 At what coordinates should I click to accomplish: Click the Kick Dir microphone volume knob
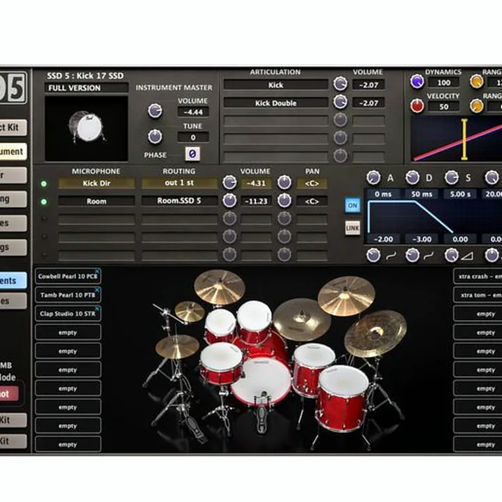[x=229, y=183]
